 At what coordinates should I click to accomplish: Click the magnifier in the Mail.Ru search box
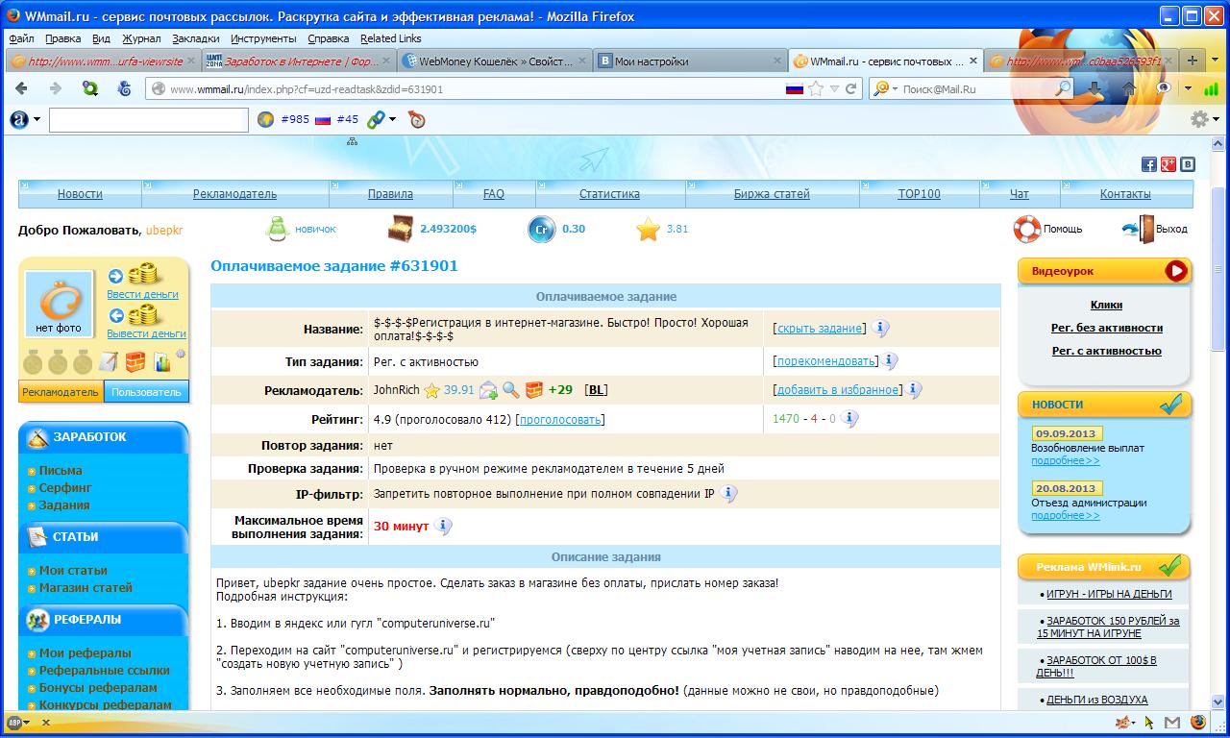point(1063,88)
